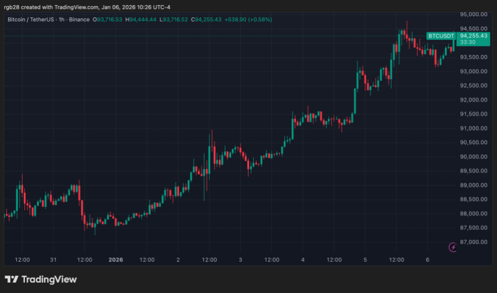This screenshot has height=293, width=497.
Task: Select the green BTCUSDT symbol tag
Action: [441, 36]
